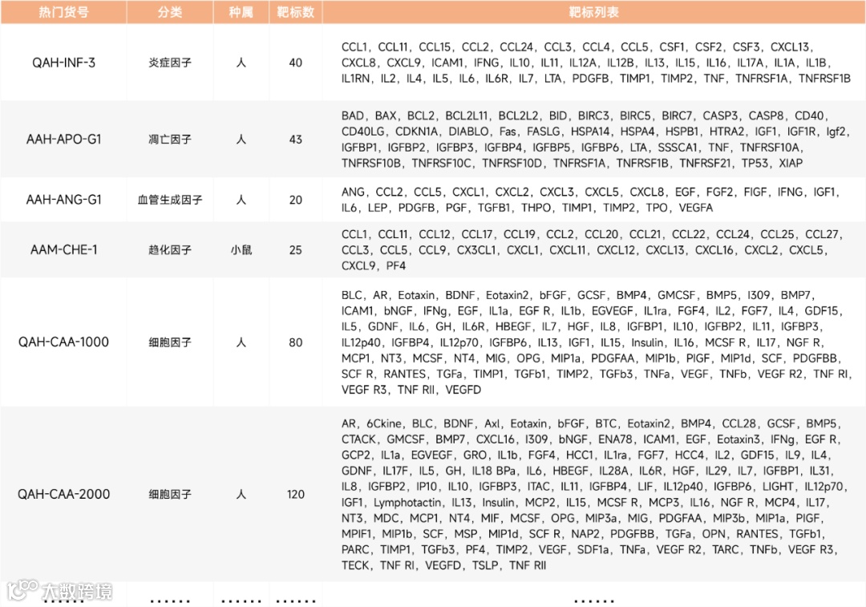Click BAD in the AAH-APO-G1 target list
This screenshot has width=866, height=607.
(x=352, y=115)
